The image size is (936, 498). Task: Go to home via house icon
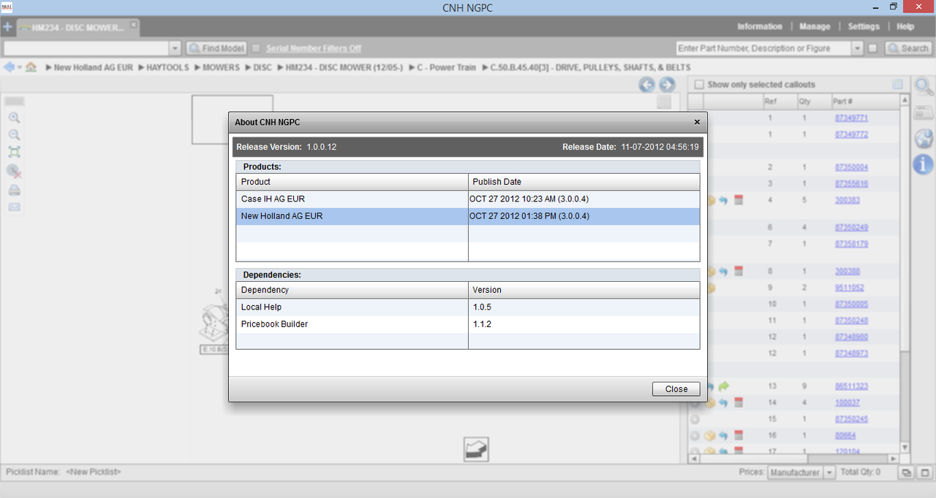coord(31,67)
